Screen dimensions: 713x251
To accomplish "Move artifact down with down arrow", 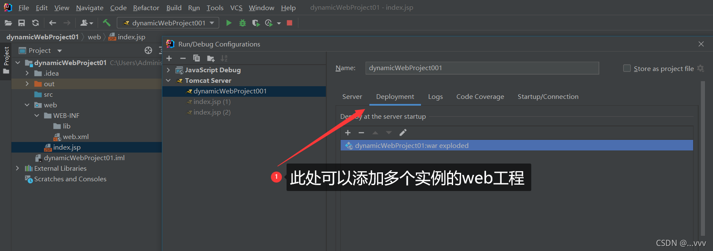I will (389, 133).
